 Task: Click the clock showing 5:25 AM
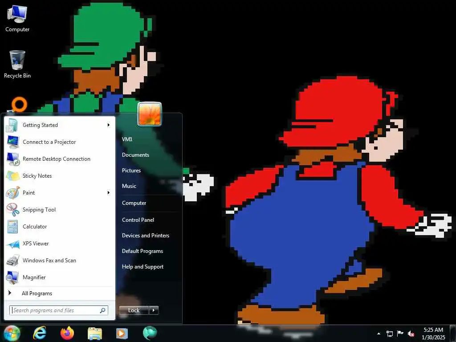(433, 330)
